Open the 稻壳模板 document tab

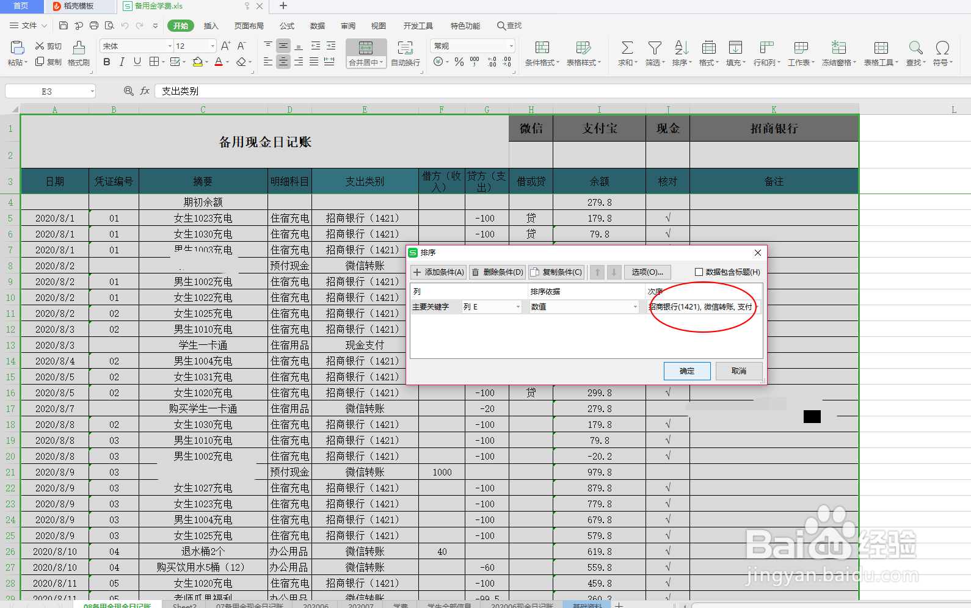coord(79,6)
